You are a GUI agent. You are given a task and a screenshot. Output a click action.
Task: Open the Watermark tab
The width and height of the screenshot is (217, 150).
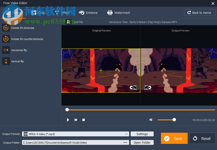click(x=119, y=13)
